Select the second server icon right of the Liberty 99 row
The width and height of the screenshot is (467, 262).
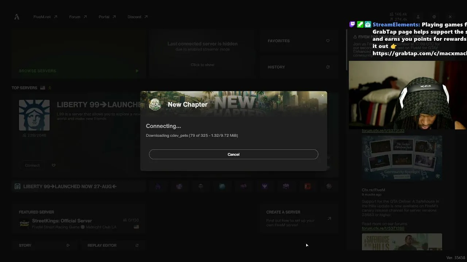[x=179, y=186]
